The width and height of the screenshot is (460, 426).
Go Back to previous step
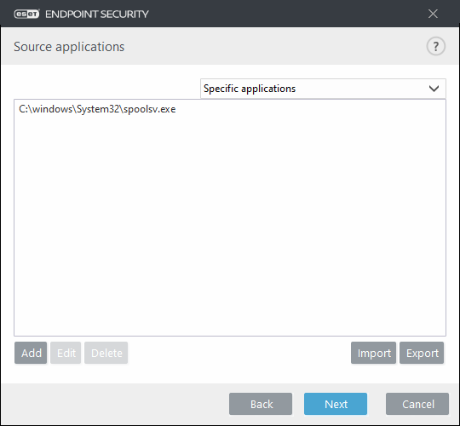click(x=261, y=404)
